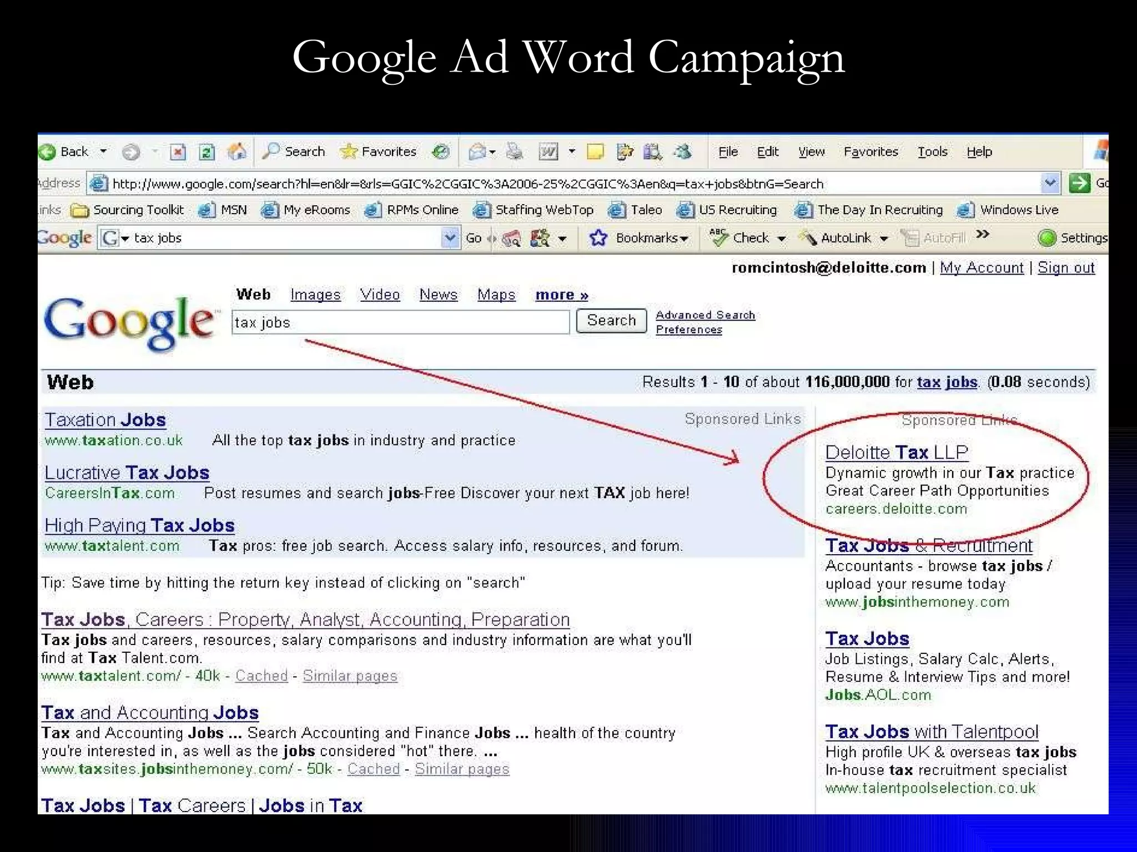The width and height of the screenshot is (1137, 852).
Task: Open the Back history dropdown arrow
Action: [x=103, y=151]
